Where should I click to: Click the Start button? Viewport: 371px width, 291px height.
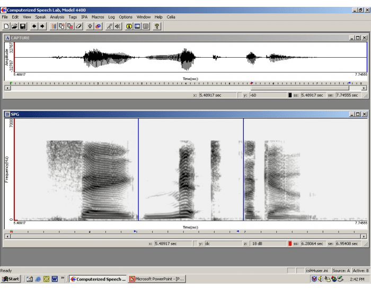click(x=11, y=279)
